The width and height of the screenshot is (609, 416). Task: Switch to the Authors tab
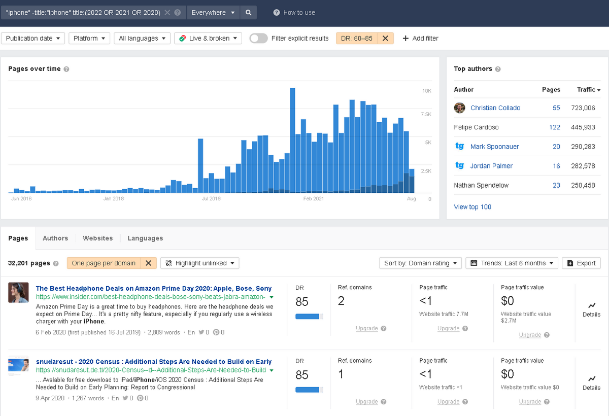coord(55,238)
